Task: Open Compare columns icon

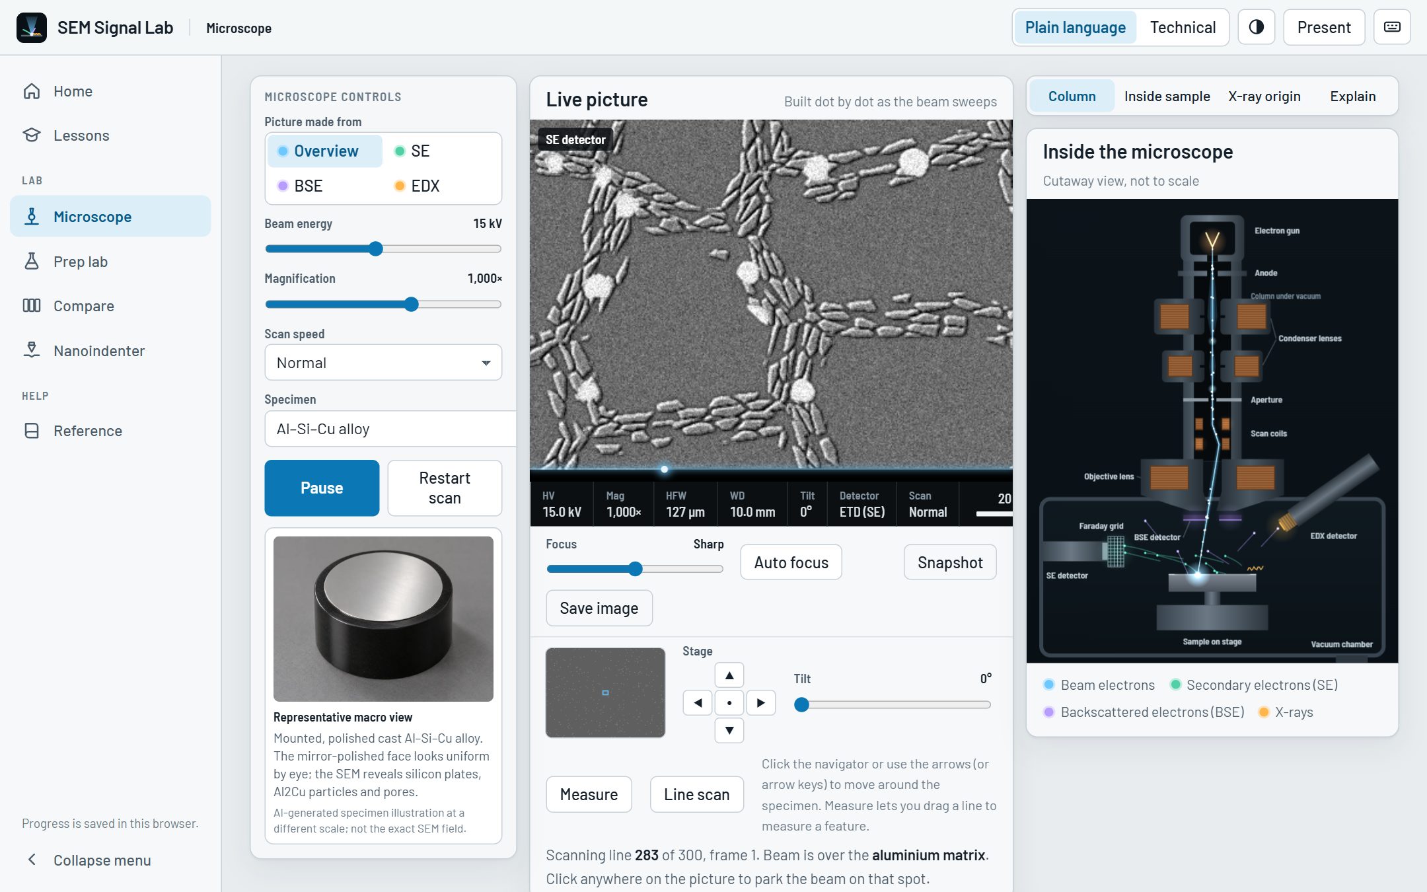Action: 32,306
